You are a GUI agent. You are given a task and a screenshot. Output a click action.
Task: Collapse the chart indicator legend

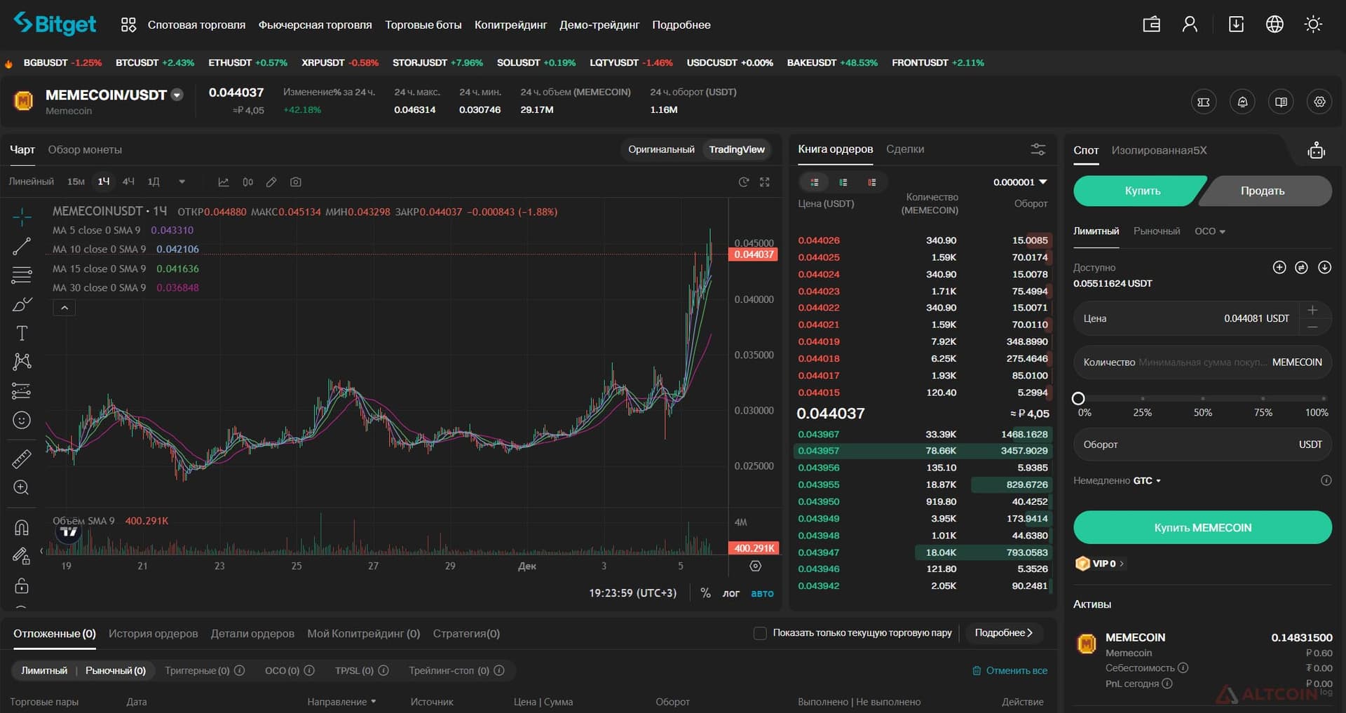coord(64,308)
